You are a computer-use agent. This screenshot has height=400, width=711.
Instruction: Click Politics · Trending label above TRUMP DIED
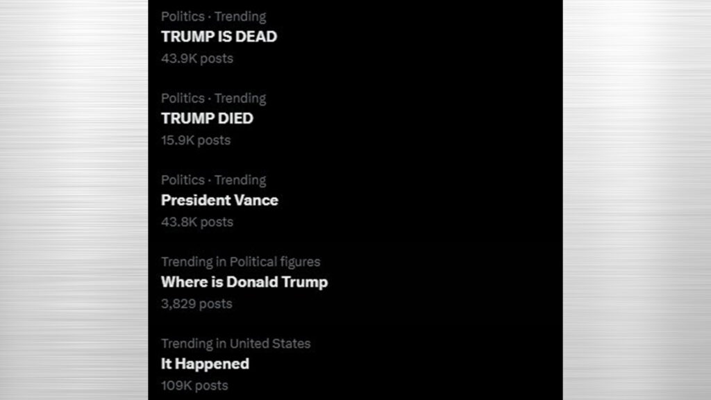[x=214, y=99]
